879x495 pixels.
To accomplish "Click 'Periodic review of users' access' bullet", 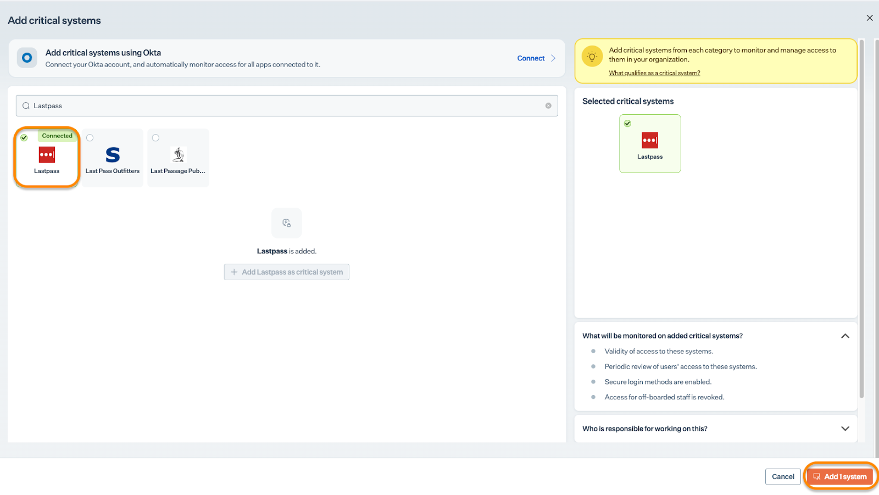I will pos(681,367).
